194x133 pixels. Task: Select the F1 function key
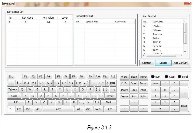click(x=25, y=76)
